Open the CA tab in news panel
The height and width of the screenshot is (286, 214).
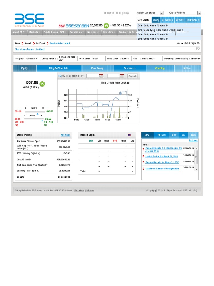pyautogui.click(x=183, y=135)
